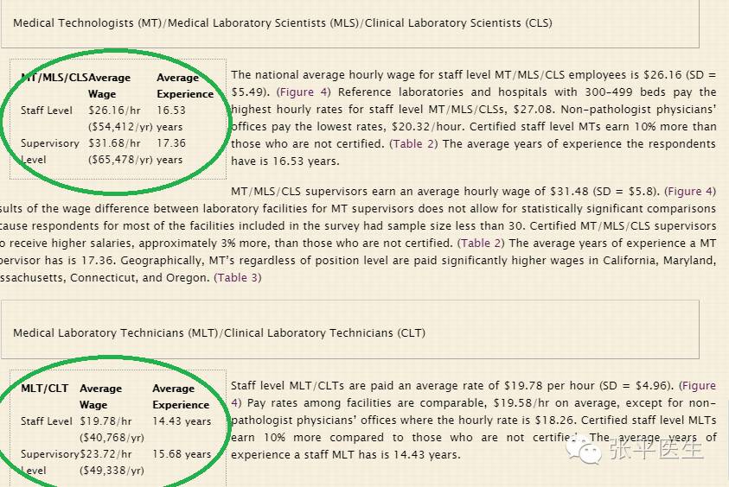
Task: Open Table 2 link before "The average years of experience a MT"
Action: (x=482, y=244)
